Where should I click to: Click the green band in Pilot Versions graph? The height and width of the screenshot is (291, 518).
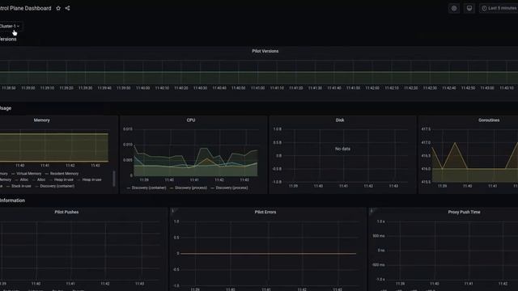click(259, 78)
